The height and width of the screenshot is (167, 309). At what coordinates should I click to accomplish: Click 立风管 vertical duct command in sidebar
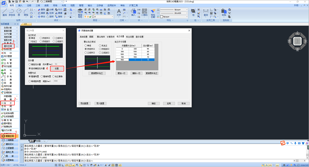[7, 63]
